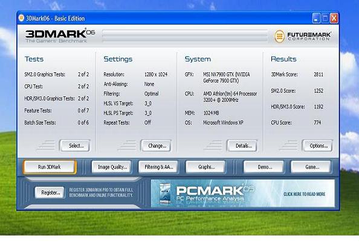Click the 3DMark06 Gamers' Benchmark logo

tap(60, 36)
